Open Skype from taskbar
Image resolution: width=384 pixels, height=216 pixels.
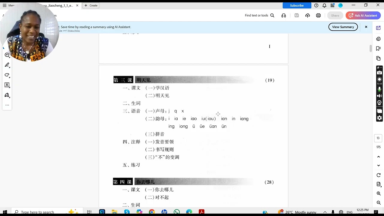(x=127, y=212)
